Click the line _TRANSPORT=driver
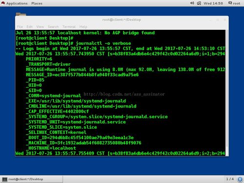This screenshot has height=183, width=244. [x=48, y=64]
